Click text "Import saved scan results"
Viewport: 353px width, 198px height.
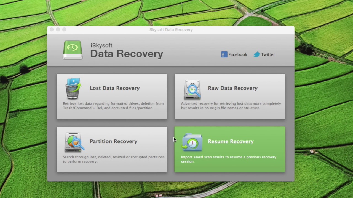[203, 157]
